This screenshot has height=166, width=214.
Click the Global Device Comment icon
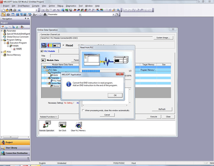tap(5, 37)
